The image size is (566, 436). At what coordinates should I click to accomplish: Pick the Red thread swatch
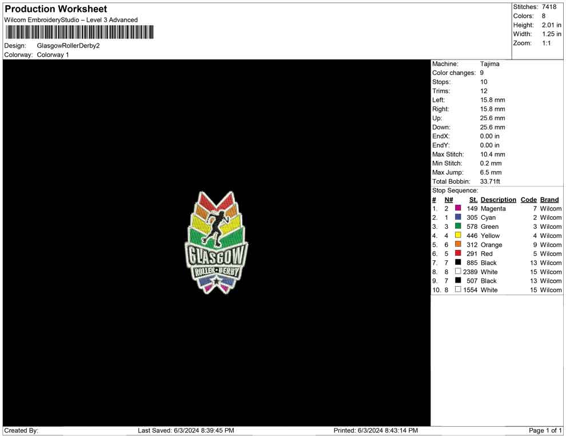[x=458, y=253]
